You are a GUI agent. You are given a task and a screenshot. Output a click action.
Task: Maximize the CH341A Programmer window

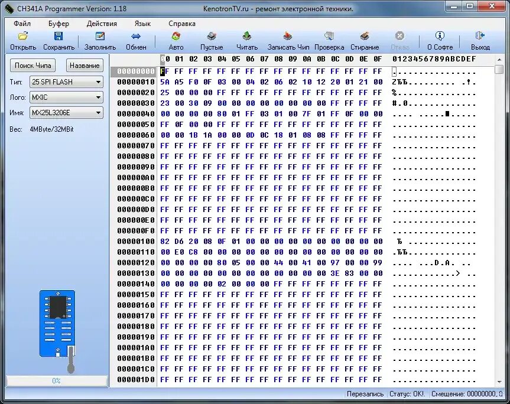coord(470,6)
